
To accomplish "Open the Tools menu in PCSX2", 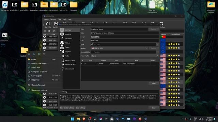I will [64, 19].
